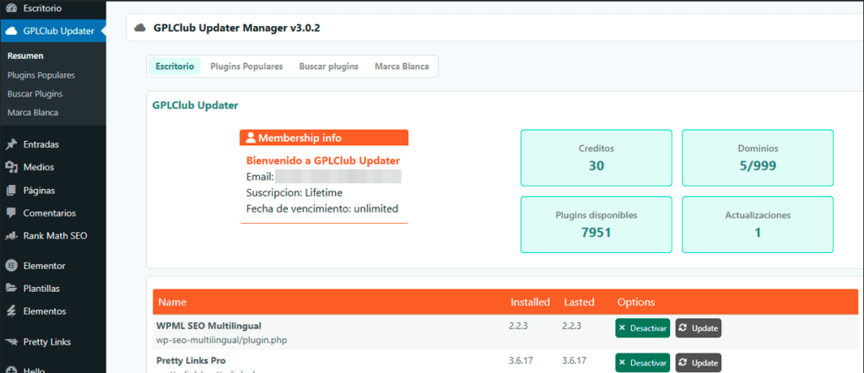The image size is (864, 373).
Task: Click the Pretty Links star icon
Action: [11, 342]
